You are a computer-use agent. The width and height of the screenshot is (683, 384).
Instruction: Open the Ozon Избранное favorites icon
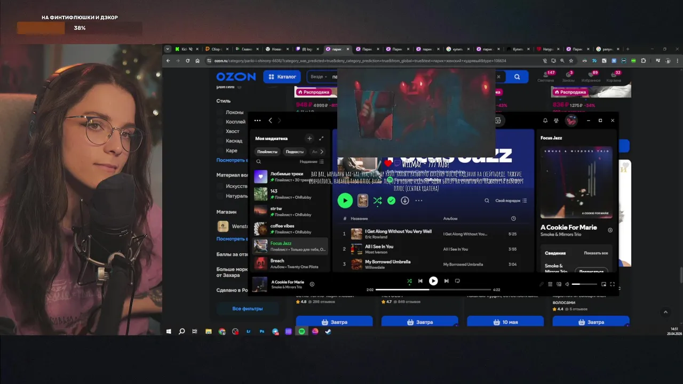(x=591, y=76)
